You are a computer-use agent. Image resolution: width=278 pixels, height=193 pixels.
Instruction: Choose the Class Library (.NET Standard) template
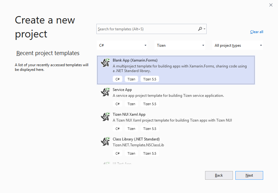click(136, 139)
